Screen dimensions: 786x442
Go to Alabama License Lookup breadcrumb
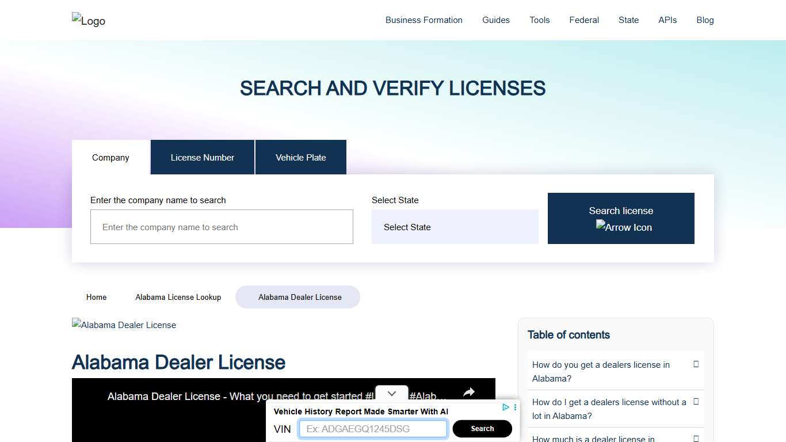178,297
